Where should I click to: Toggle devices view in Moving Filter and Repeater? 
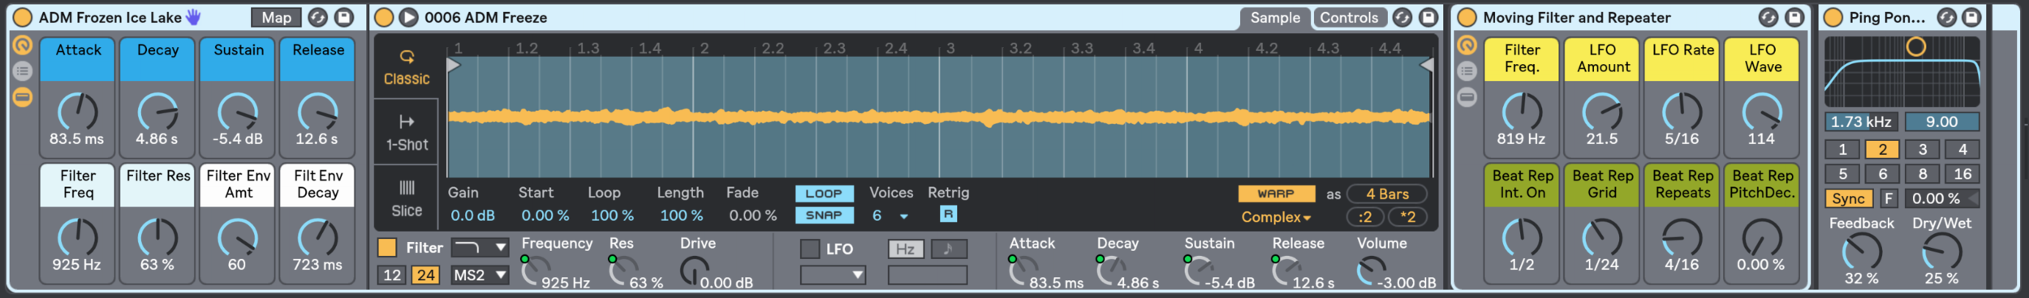pos(1467,98)
